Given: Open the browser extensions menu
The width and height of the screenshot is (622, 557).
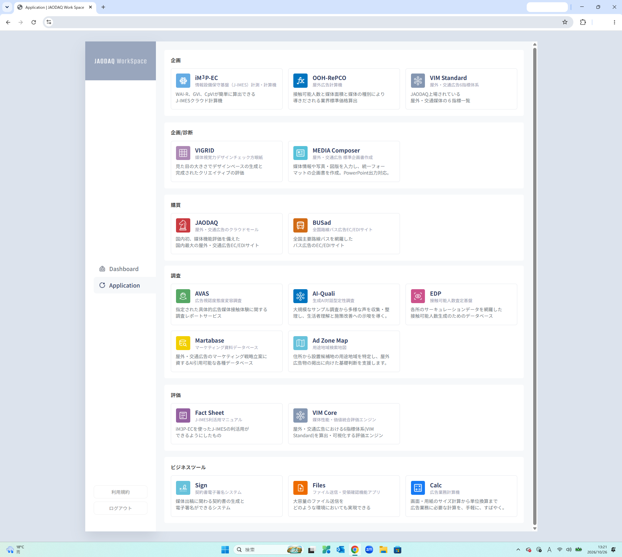Looking at the screenshot, I should [583, 22].
